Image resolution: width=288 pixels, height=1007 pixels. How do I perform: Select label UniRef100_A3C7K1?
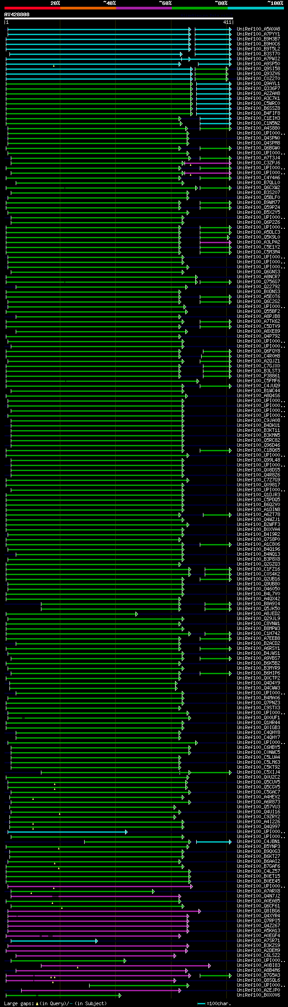(x=258, y=98)
